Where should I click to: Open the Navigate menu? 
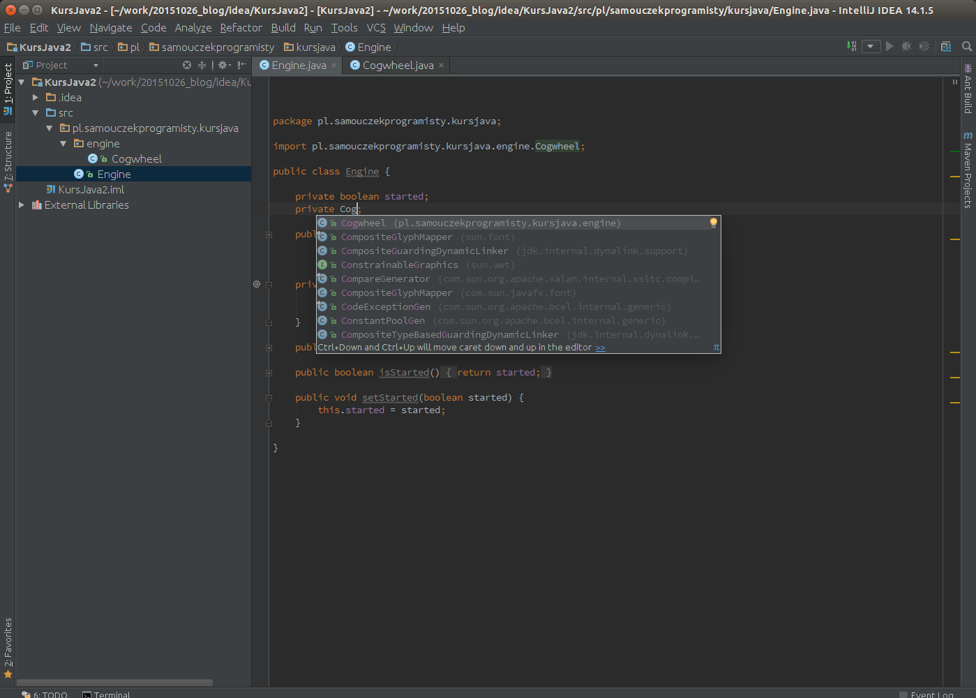point(111,28)
